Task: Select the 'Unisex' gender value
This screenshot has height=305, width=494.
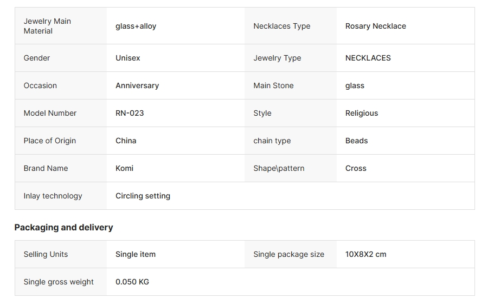Action: [x=127, y=58]
